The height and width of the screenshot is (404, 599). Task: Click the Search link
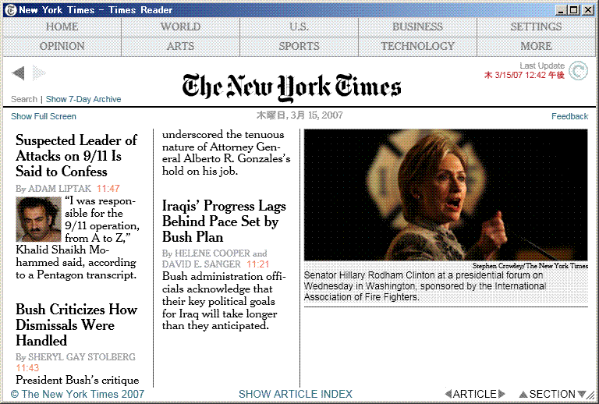click(x=24, y=99)
